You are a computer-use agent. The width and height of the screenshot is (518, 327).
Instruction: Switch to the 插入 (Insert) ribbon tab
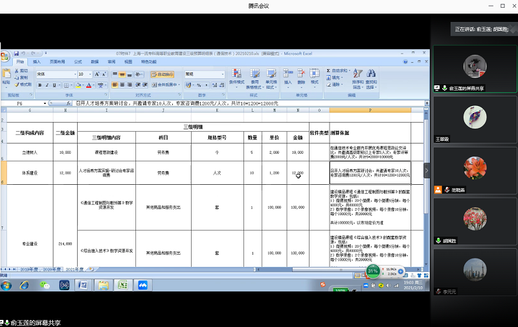pyautogui.click(x=36, y=61)
